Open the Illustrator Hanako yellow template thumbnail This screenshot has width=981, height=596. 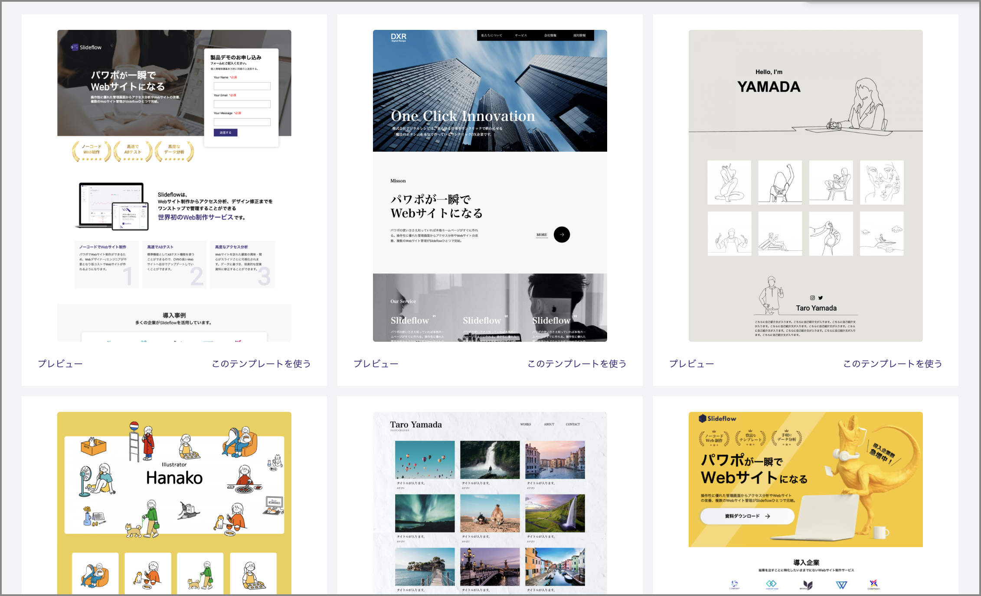click(174, 502)
